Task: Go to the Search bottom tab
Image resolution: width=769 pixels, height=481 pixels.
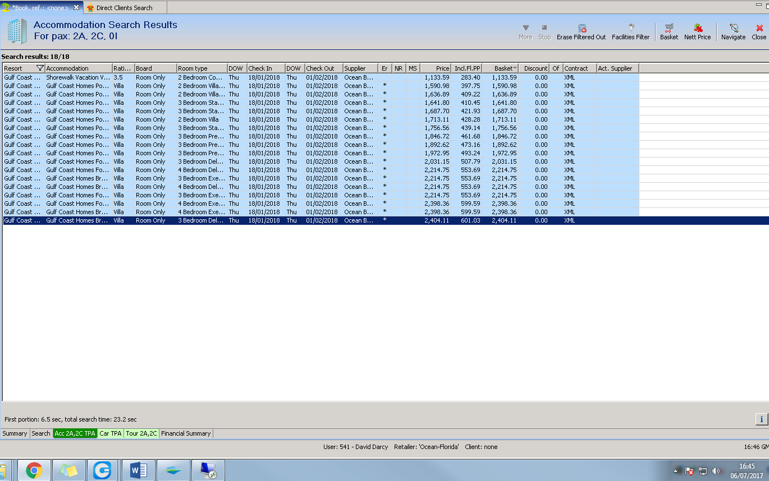Action: pyautogui.click(x=40, y=433)
